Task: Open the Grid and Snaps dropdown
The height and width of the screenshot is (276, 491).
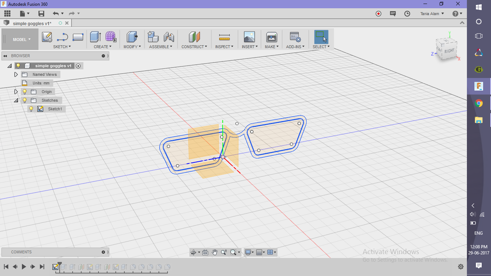Action: coord(261,252)
